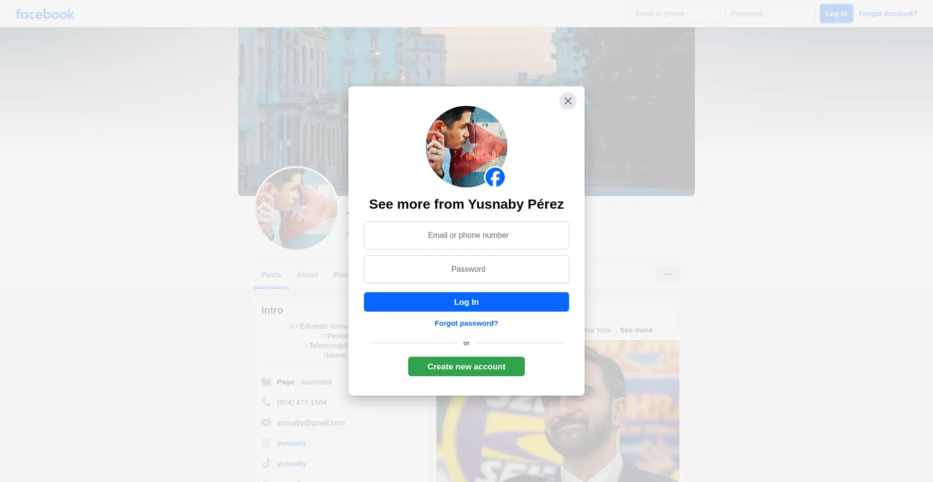Focus the Email or phone number field
This screenshot has width=933, height=482.
point(466,235)
